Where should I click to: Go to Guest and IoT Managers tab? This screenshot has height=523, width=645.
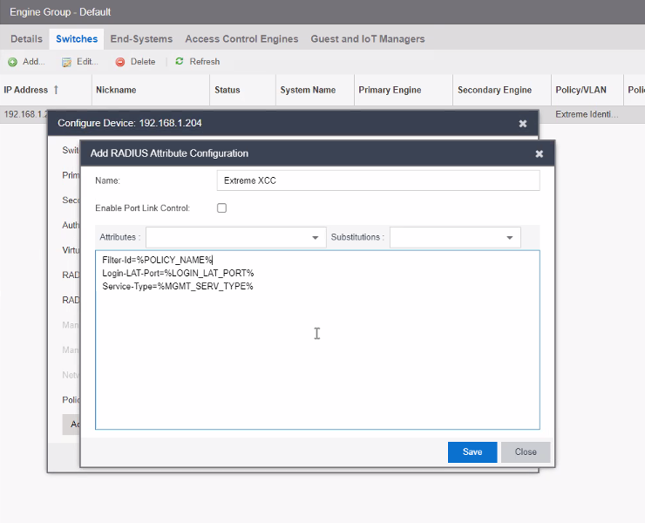(x=367, y=39)
